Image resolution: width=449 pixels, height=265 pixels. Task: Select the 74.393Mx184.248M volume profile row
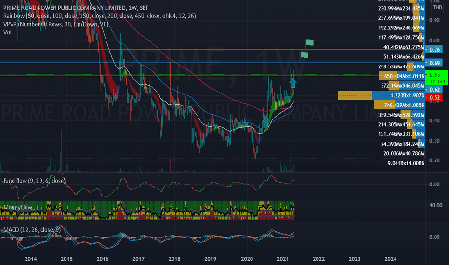pyautogui.click(x=403, y=144)
